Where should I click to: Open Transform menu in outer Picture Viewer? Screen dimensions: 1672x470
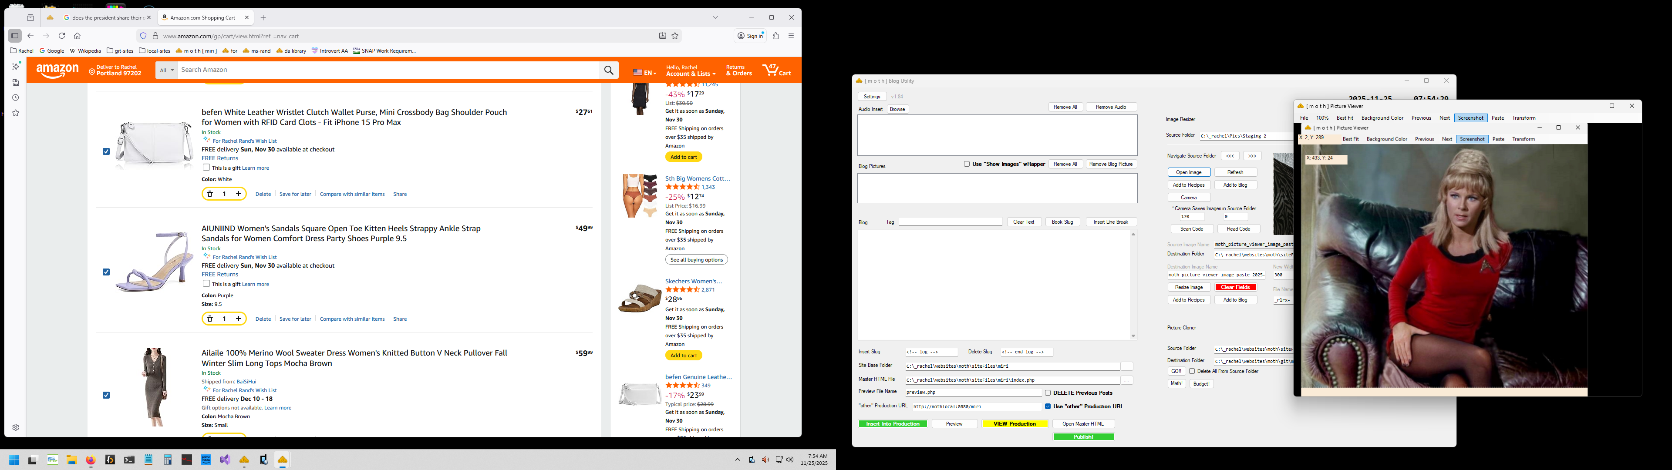1524,118
